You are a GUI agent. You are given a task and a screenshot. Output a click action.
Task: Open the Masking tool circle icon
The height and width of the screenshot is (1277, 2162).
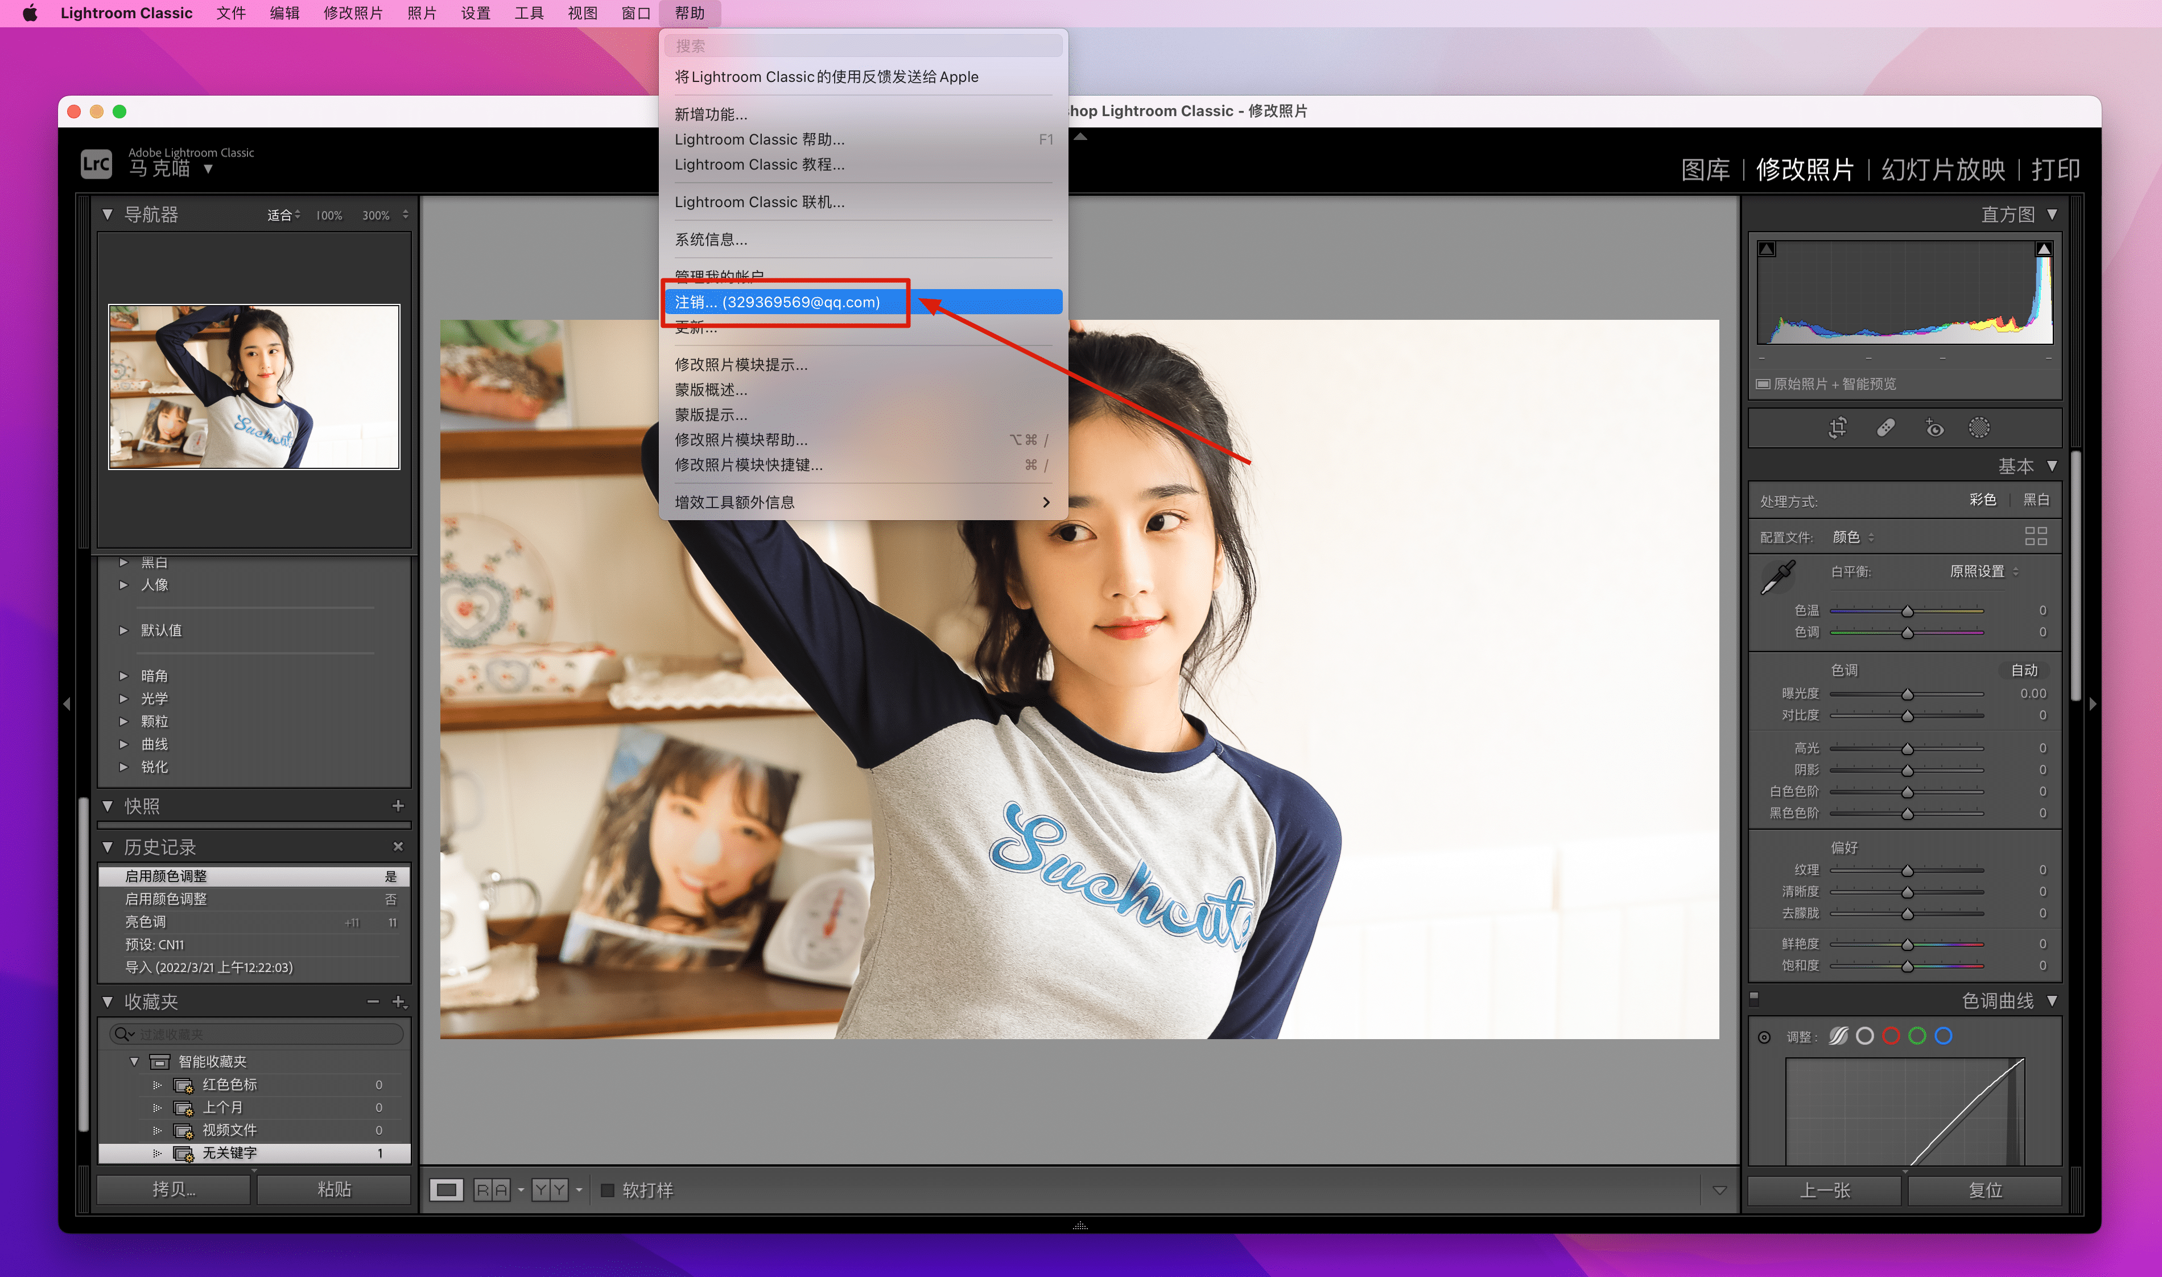coord(1979,428)
